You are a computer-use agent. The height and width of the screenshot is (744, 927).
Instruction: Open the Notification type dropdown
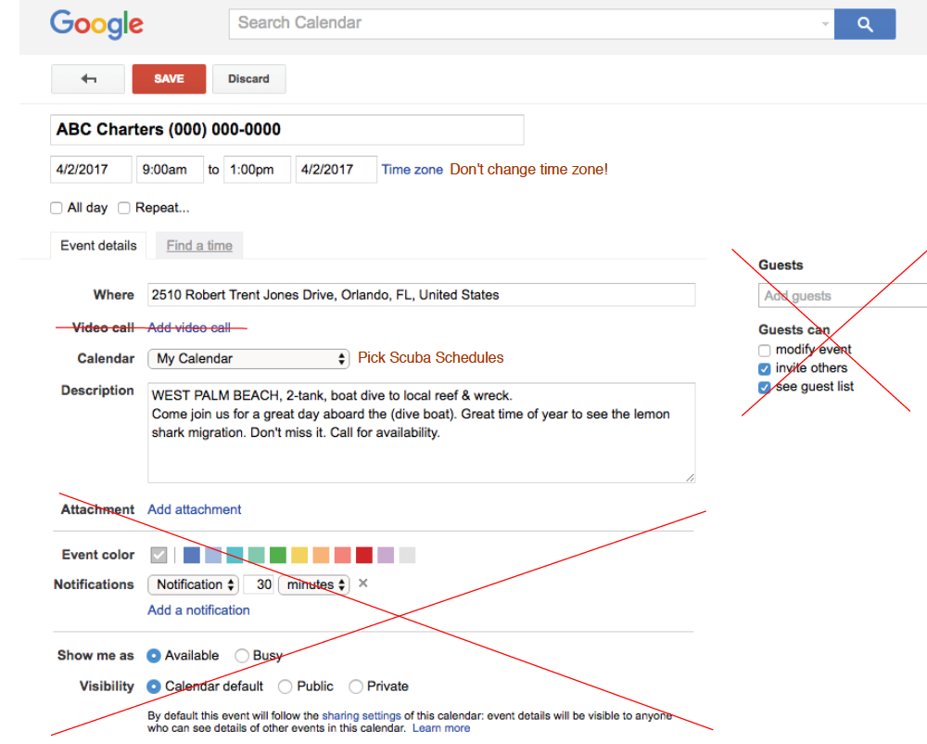click(x=194, y=585)
